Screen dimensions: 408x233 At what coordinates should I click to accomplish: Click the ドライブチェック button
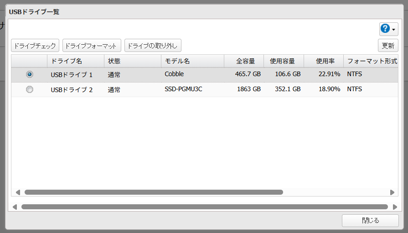coord(35,46)
